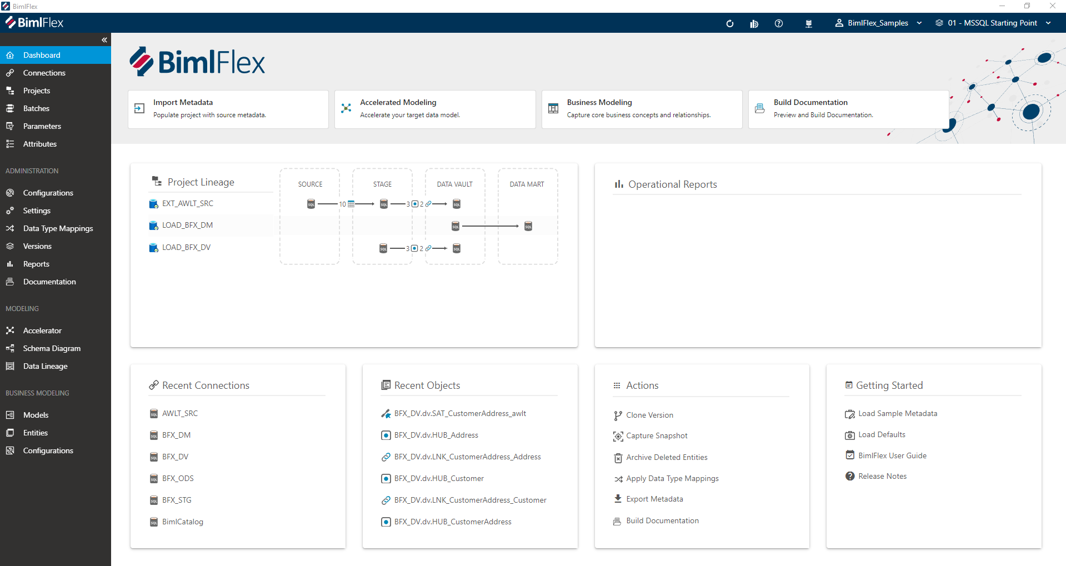Viewport: 1066px width, 566px height.
Task: Click the Import Metadata card
Action: pyautogui.click(x=228, y=109)
